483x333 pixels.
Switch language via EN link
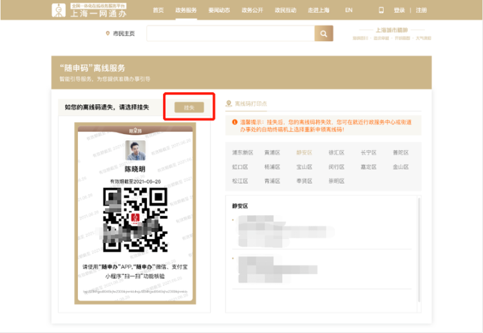click(348, 10)
